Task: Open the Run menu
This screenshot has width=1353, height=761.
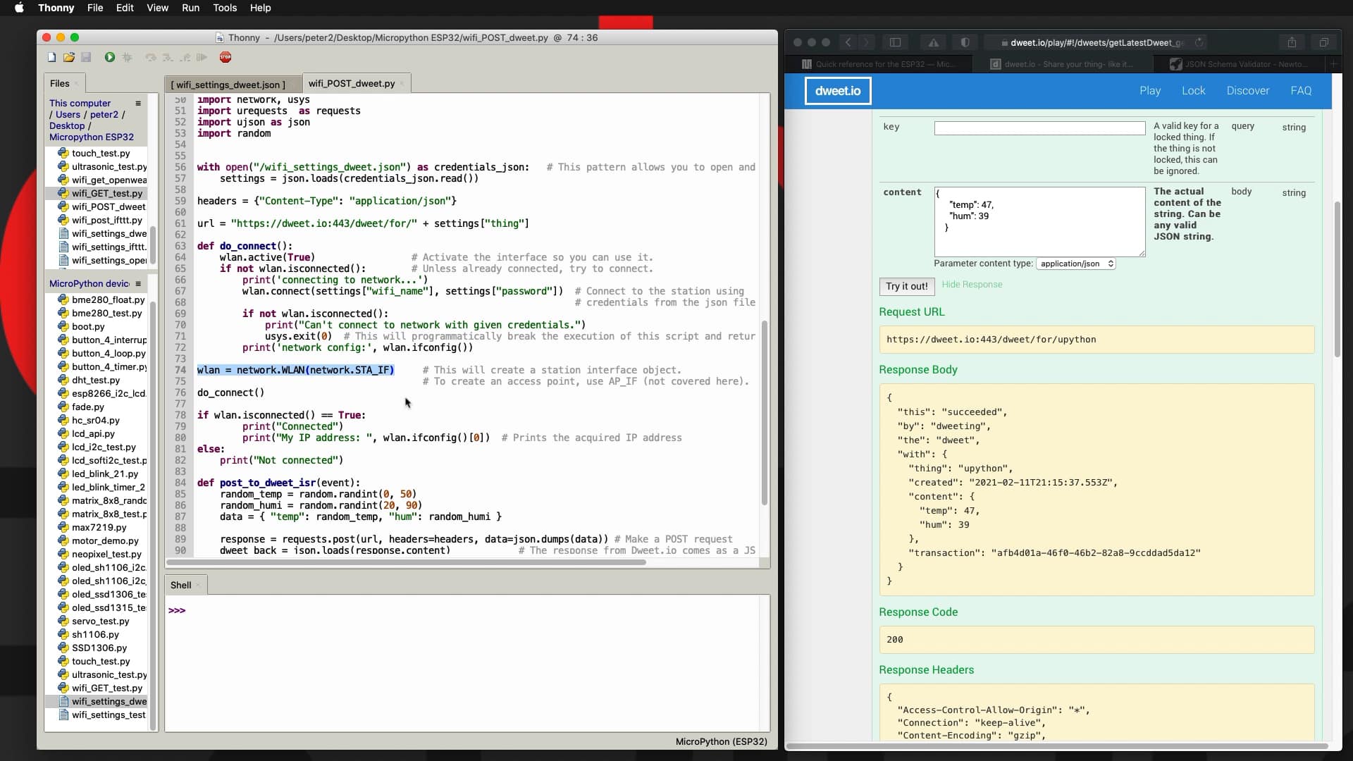Action: pyautogui.click(x=190, y=8)
